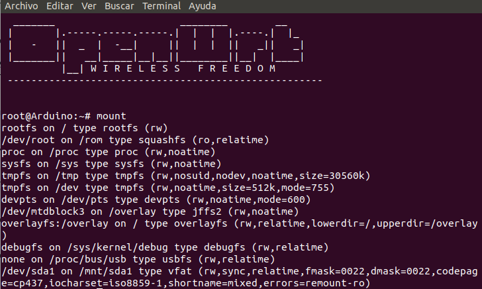Click the tmpfs on /tmp line
The width and height of the screenshot is (482, 289).
point(185,175)
